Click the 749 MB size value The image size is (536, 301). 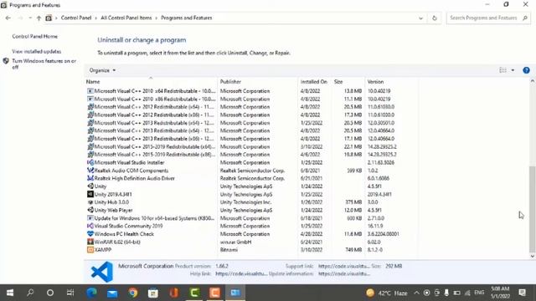click(x=353, y=250)
